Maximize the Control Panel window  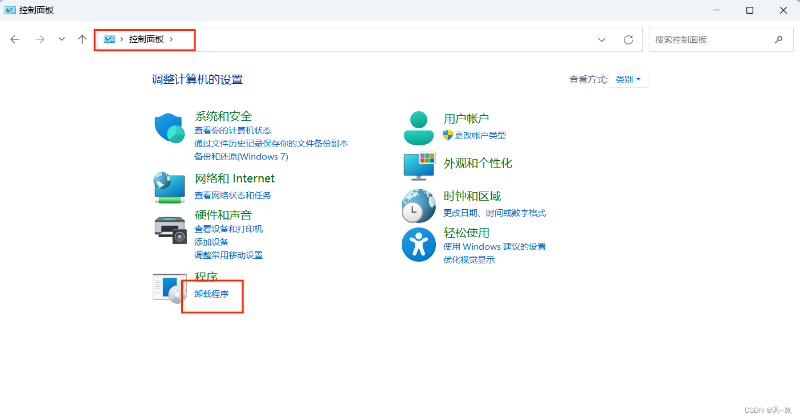click(x=750, y=10)
